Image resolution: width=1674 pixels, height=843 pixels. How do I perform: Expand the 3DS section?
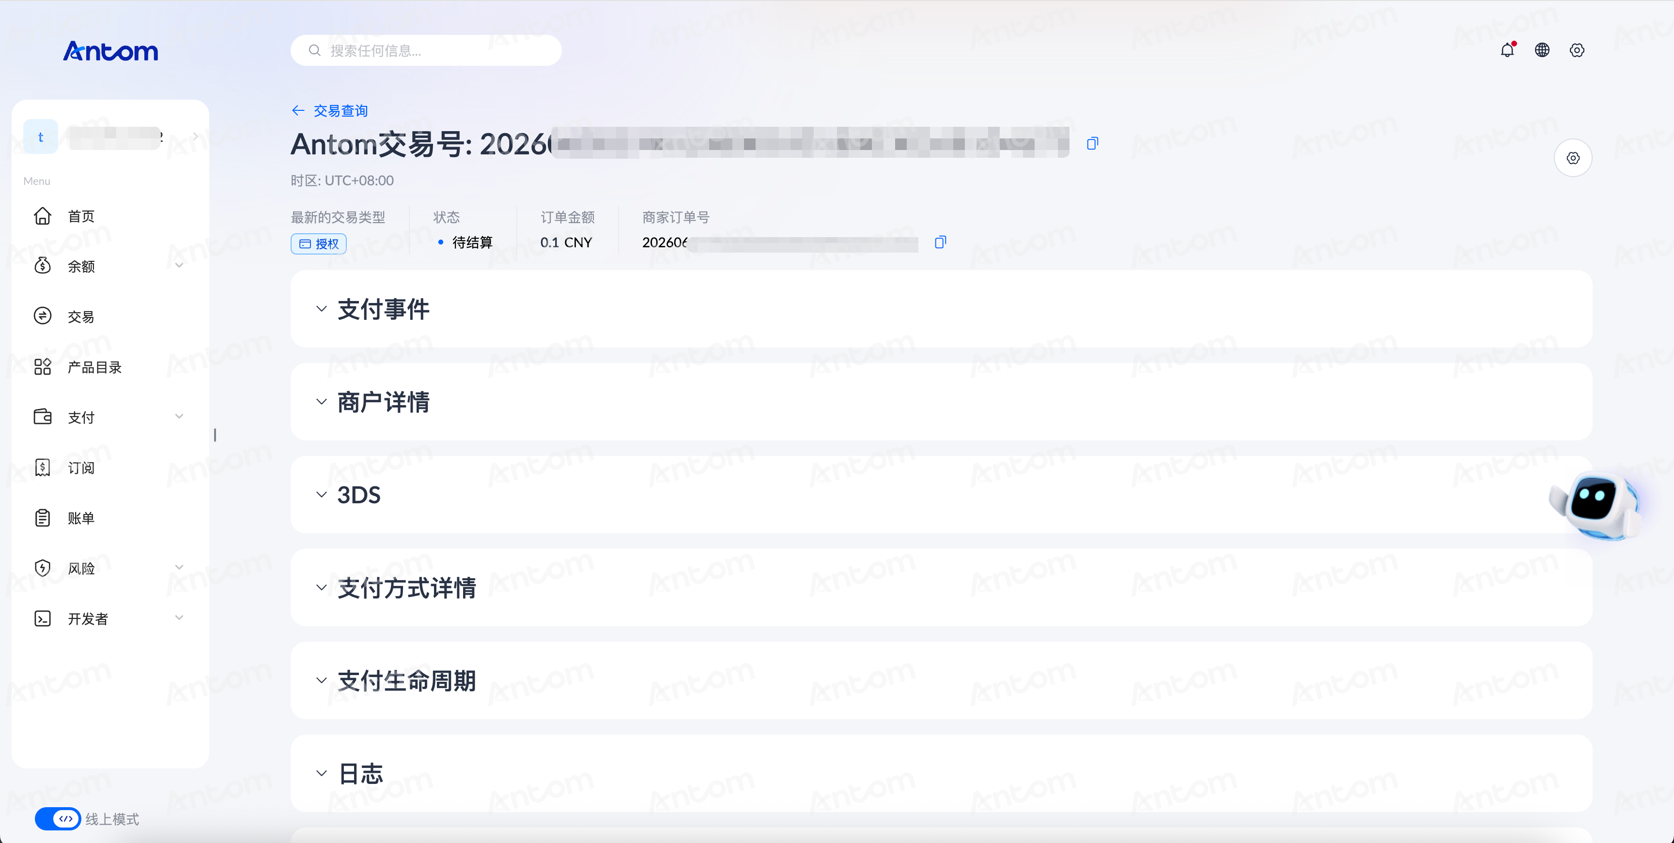click(x=321, y=495)
